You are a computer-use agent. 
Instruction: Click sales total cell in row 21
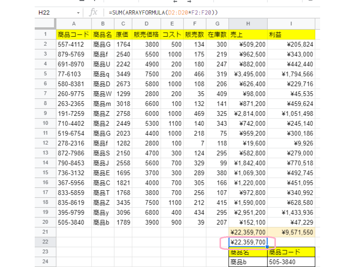click(248, 232)
